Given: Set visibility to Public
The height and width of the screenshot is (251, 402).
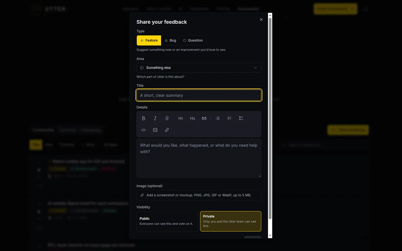Looking at the screenshot, I should pyautogui.click(x=167, y=221).
